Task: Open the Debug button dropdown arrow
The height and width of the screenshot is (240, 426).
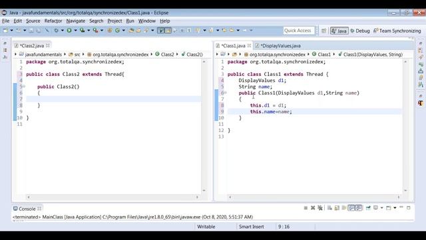Action: click(63, 31)
